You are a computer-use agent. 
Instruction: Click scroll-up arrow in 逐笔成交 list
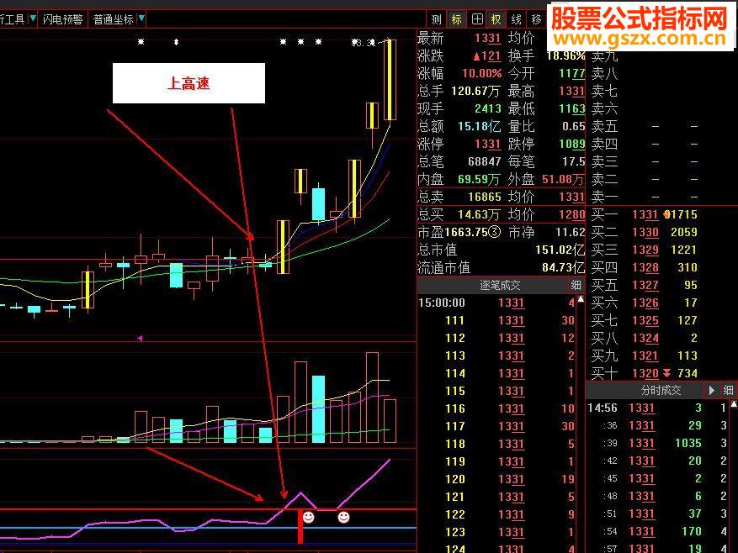(x=581, y=299)
